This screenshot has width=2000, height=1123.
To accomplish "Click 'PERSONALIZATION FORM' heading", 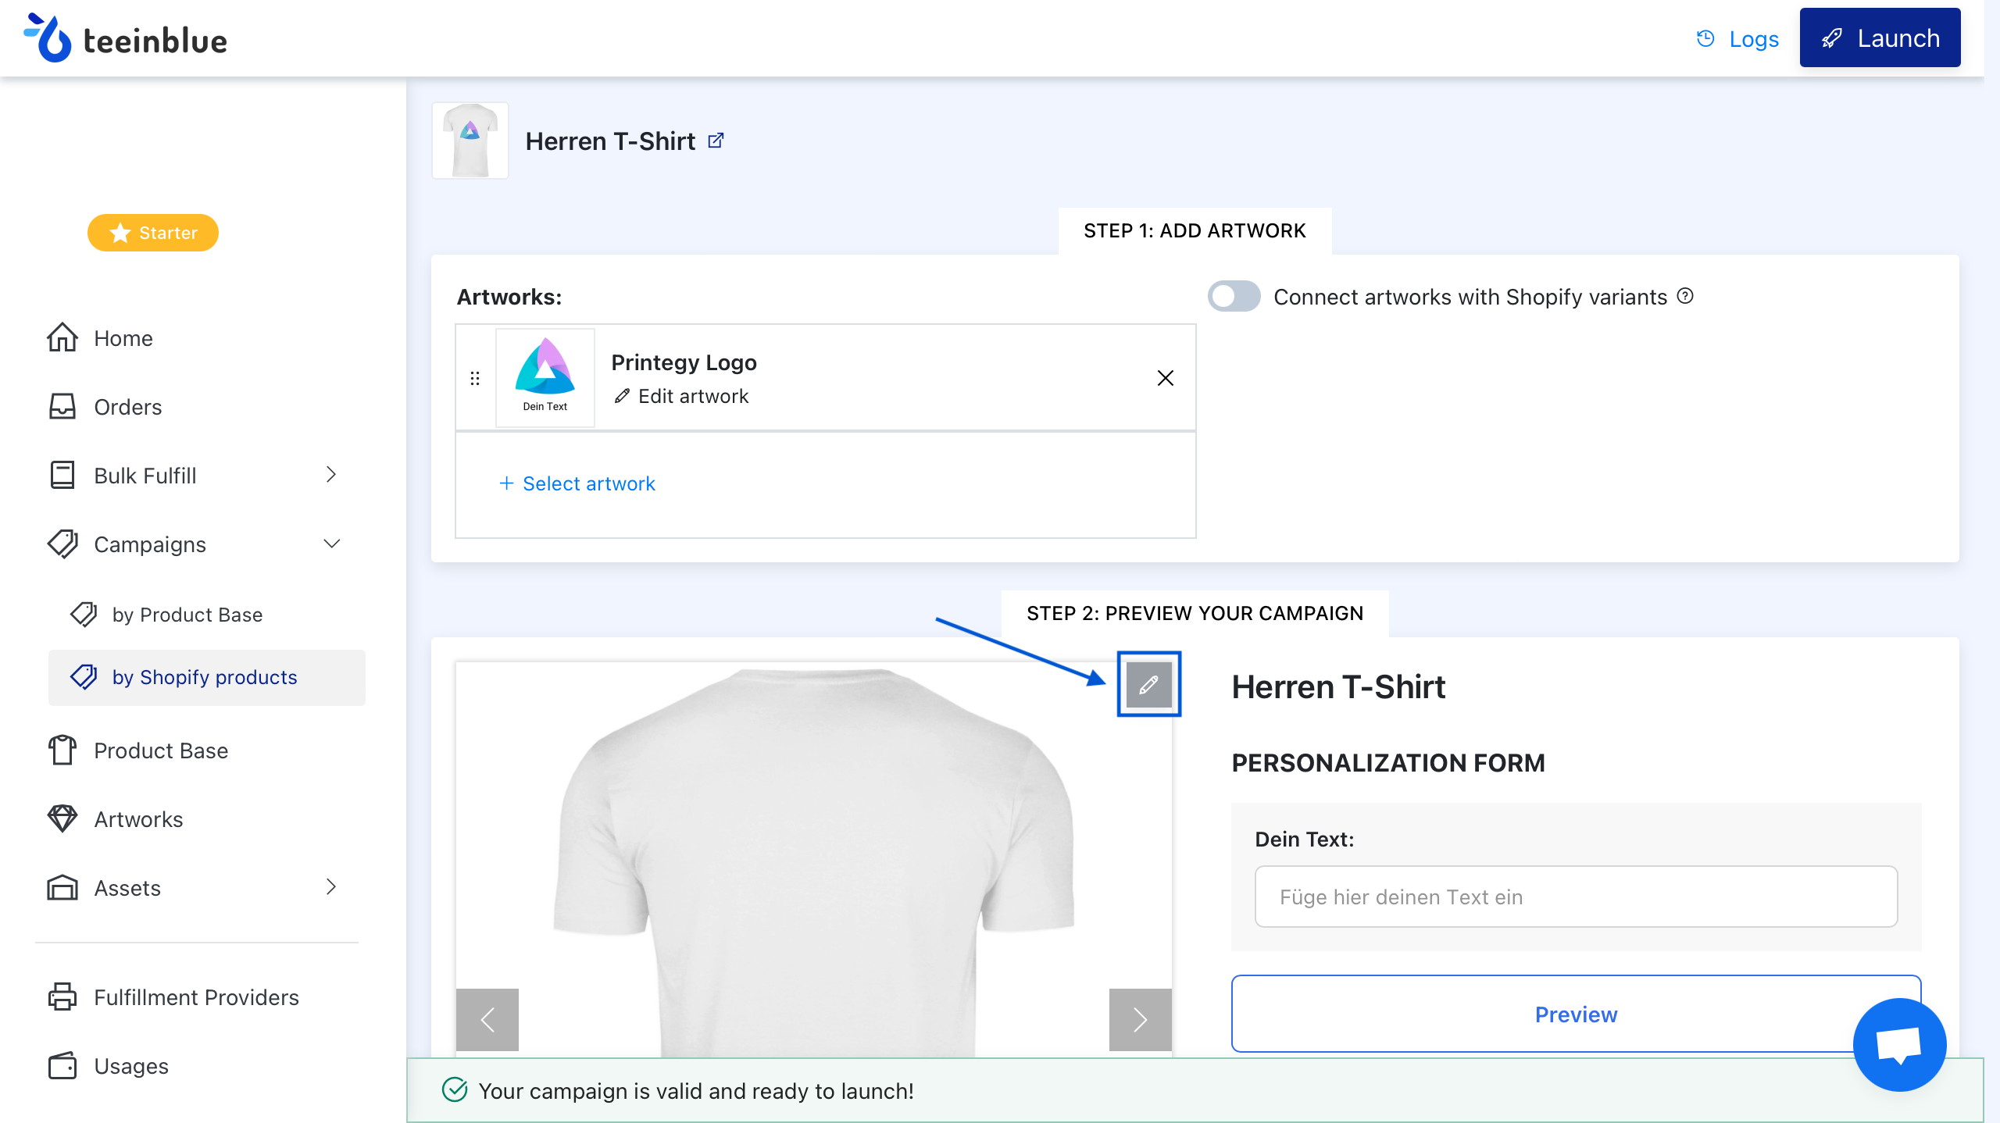I will tap(1388, 763).
